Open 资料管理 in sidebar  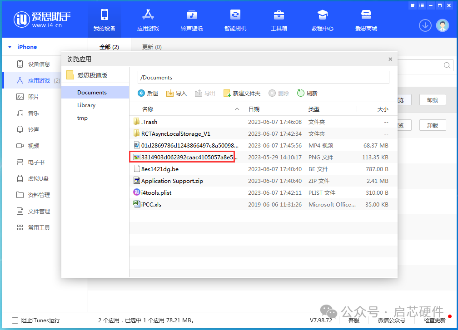click(x=33, y=195)
